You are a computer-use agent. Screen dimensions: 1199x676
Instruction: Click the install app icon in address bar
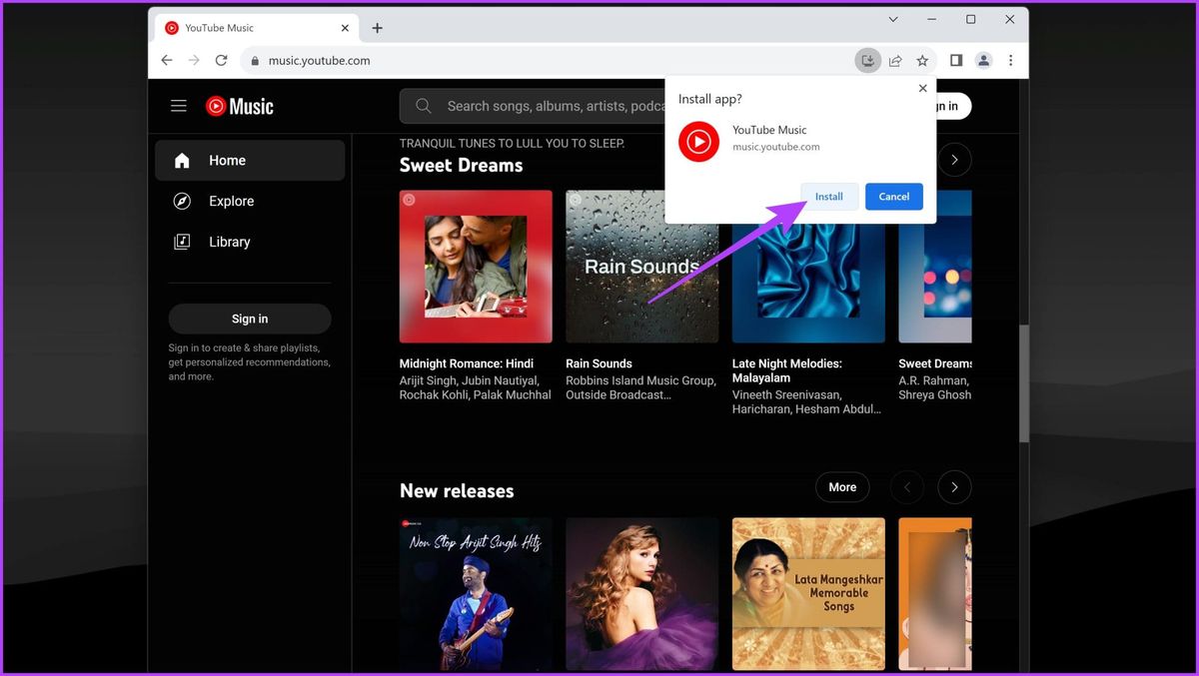click(868, 61)
